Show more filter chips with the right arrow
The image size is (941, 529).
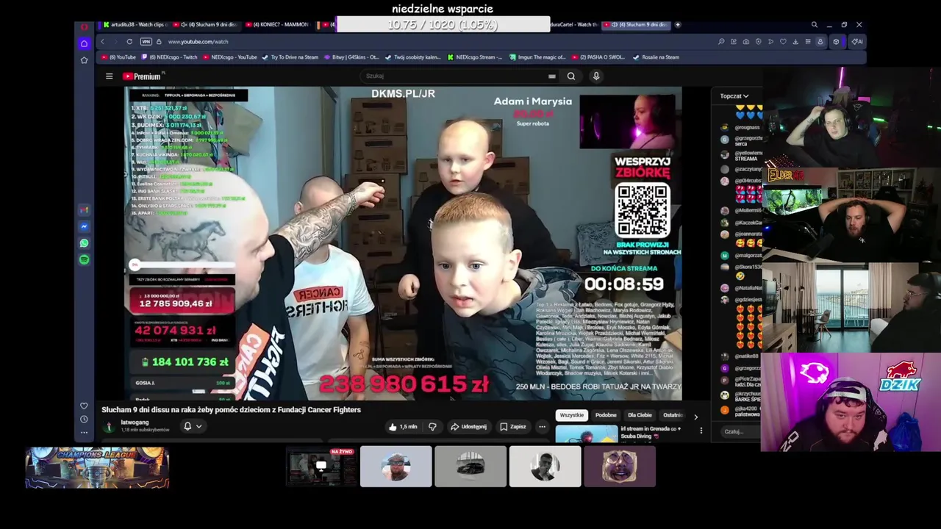(695, 417)
